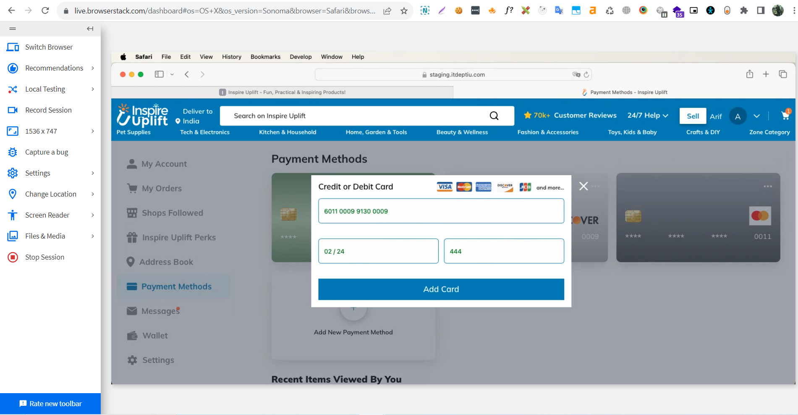Open the account dropdown chevron beside avatar
The image size is (798, 415).
coord(756,116)
